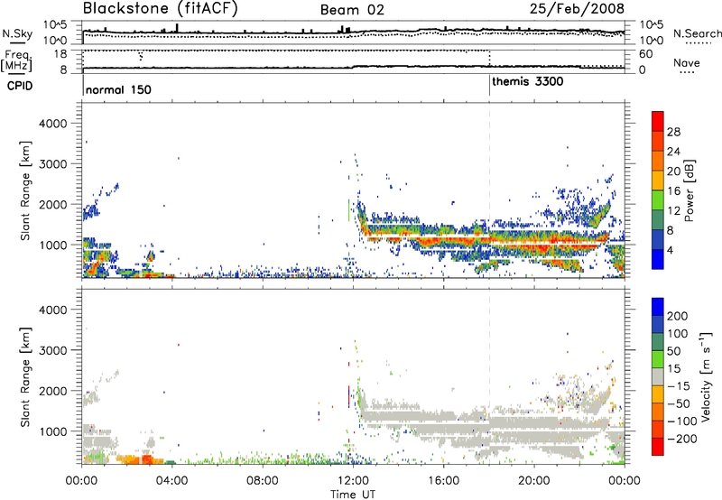The image size is (722, 500).
Task: Click the '28' power colorbar tick label
Action: [x=673, y=132]
